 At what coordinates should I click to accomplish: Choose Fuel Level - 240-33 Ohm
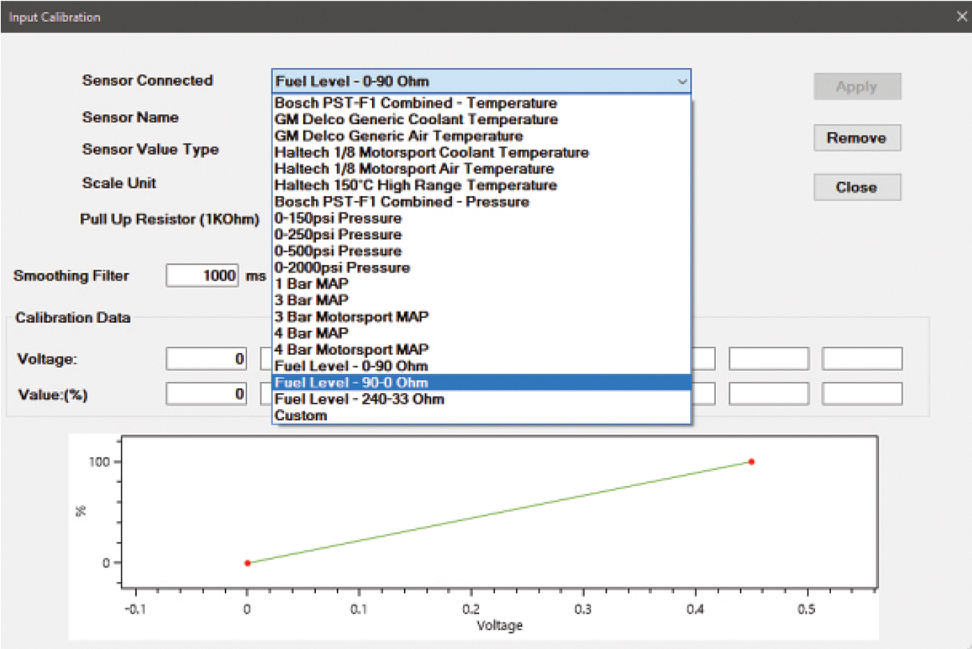point(481,399)
